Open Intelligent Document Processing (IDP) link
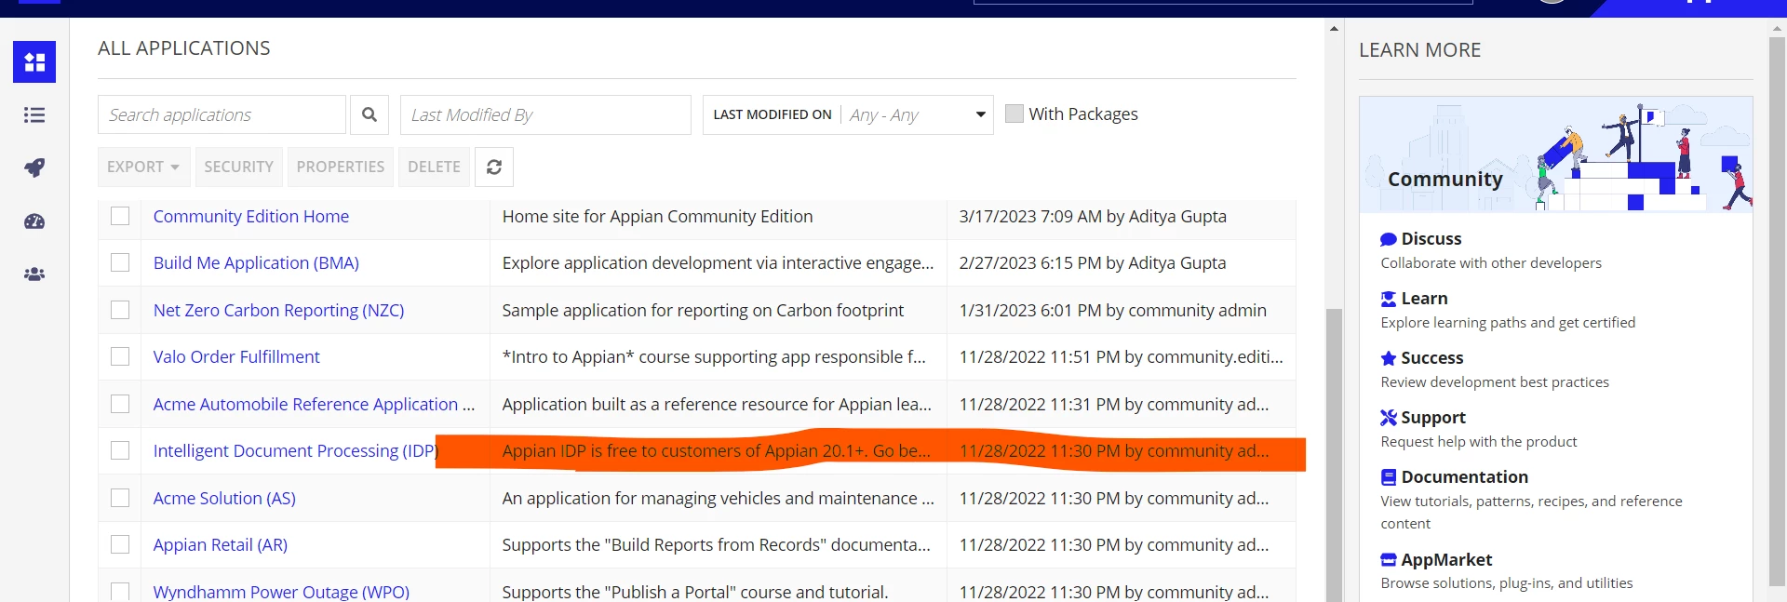 [295, 450]
